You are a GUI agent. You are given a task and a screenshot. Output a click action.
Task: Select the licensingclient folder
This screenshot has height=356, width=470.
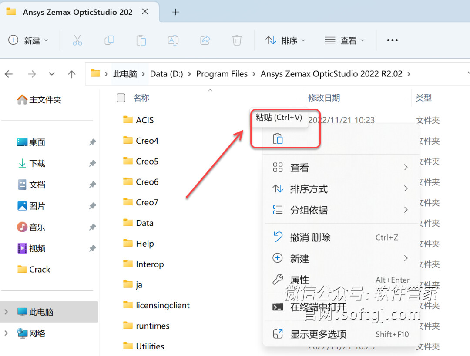coord(157,305)
